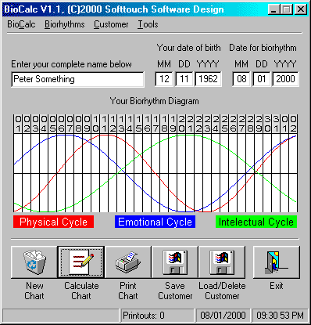
Task: Click the 'Date for biorhythm' label
Action: click(x=263, y=48)
